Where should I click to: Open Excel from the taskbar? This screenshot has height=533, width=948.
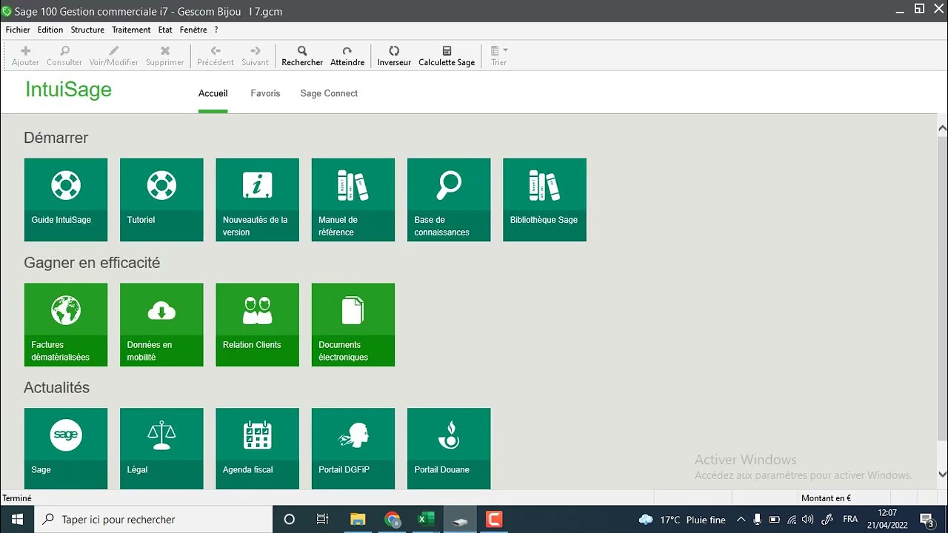(x=426, y=520)
